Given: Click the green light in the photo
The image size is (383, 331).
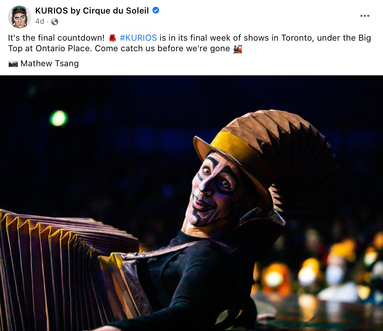Looking at the screenshot, I should click(x=58, y=118).
